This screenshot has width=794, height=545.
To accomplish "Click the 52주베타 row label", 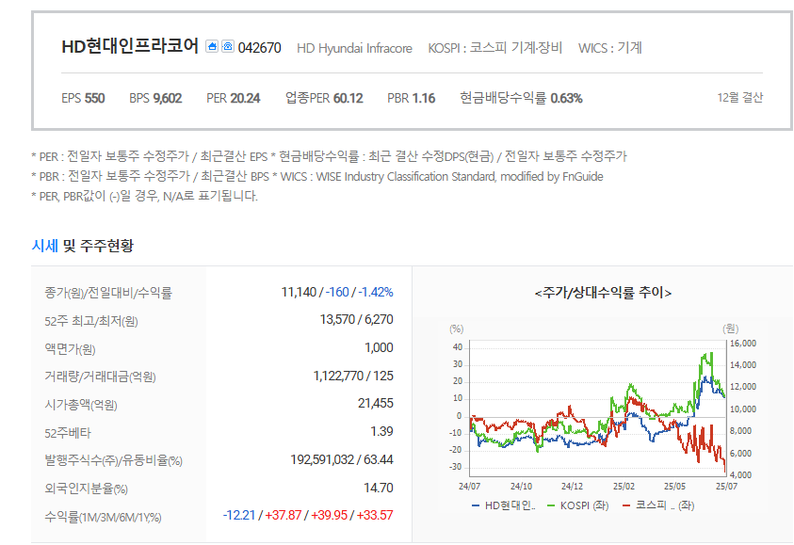I will (68, 433).
